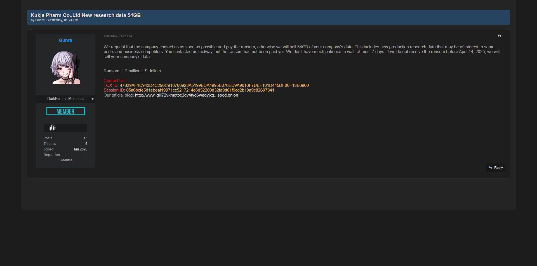Open the Threads count 6
Image resolution: width=537 pixels, height=266 pixels.
(86, 144)
